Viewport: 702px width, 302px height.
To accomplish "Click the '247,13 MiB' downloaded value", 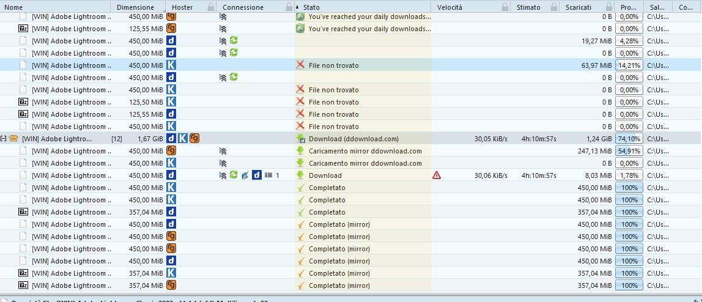I will [594, 151].
